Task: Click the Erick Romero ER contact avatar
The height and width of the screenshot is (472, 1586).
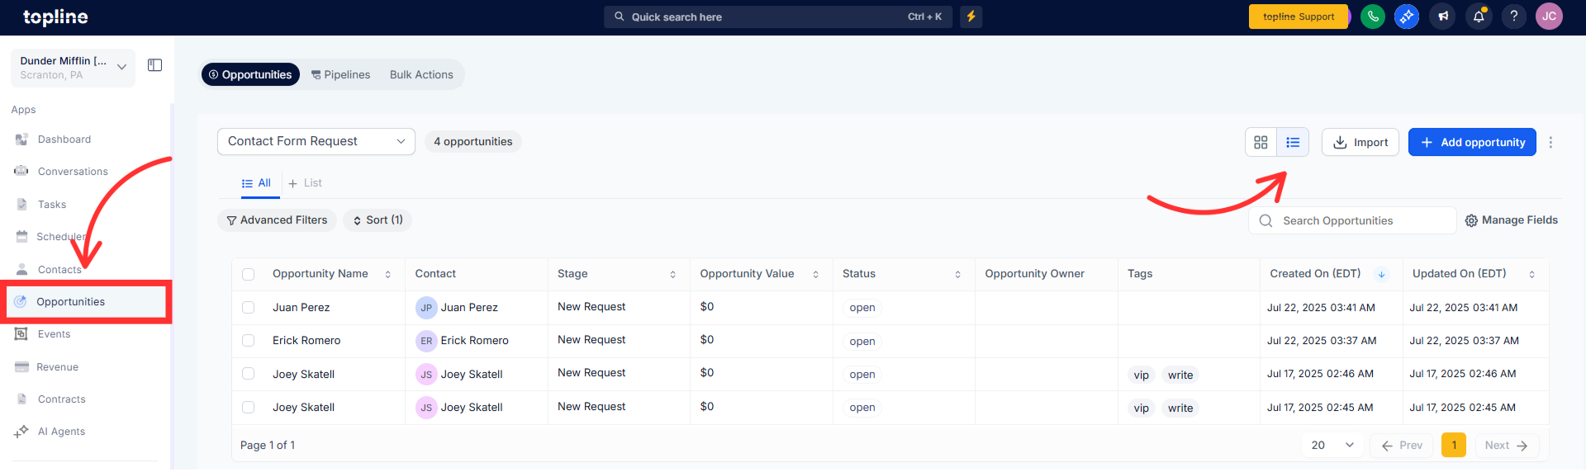Action: point(426,341)
